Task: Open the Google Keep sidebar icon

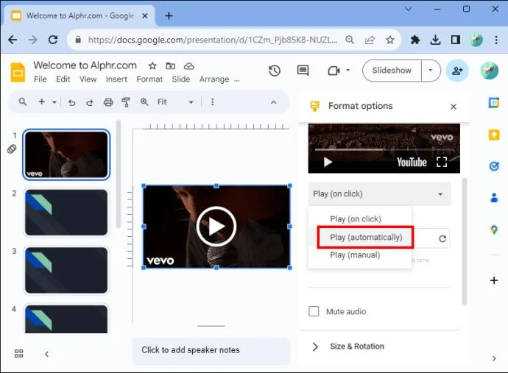Action: coord(494,135)
